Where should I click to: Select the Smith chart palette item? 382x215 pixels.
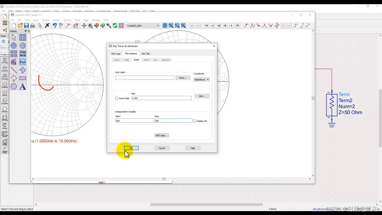point(23,45)
